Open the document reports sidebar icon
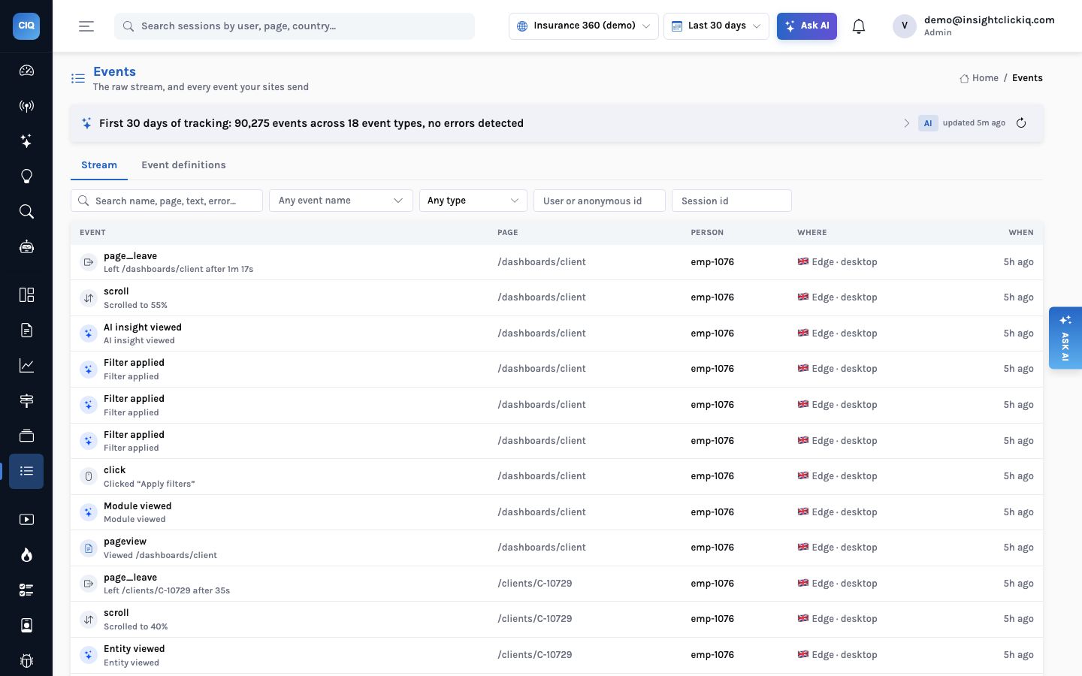 click(x=26, y=330)
